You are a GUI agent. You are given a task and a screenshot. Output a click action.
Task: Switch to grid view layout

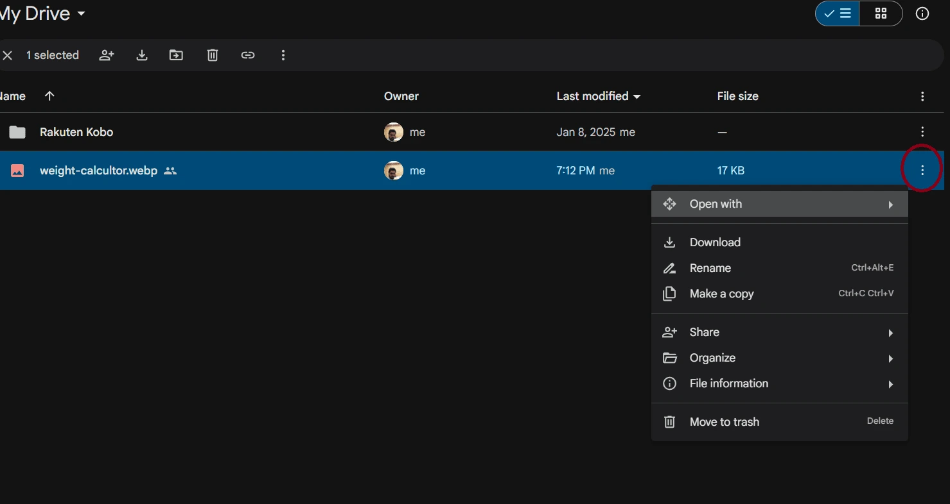click(x=881, y=13)
